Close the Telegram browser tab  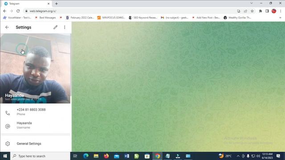tap(49, 4)
